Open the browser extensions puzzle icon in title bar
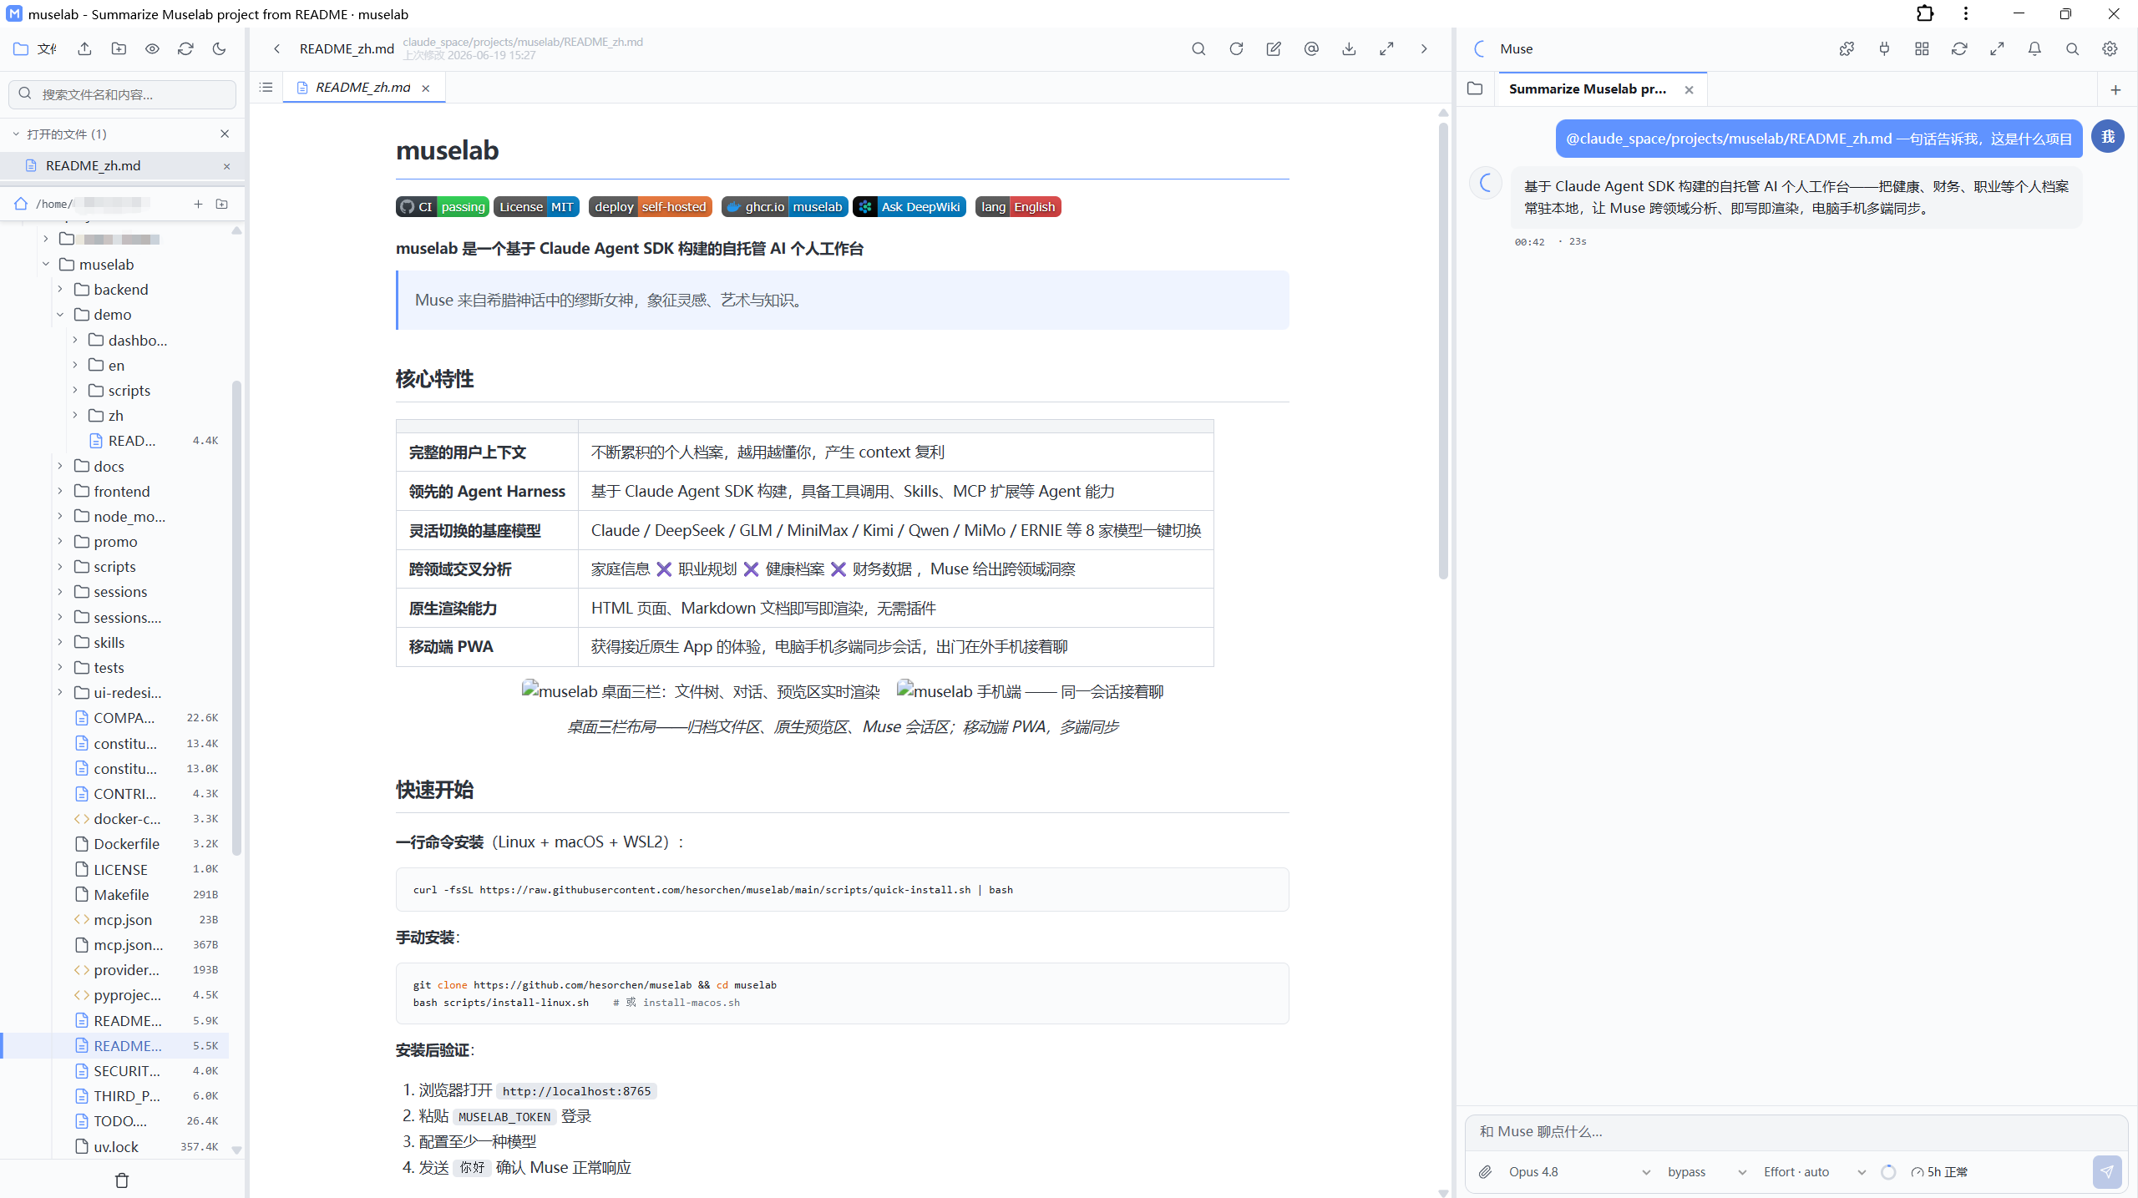 click(x=1925, y=13)
